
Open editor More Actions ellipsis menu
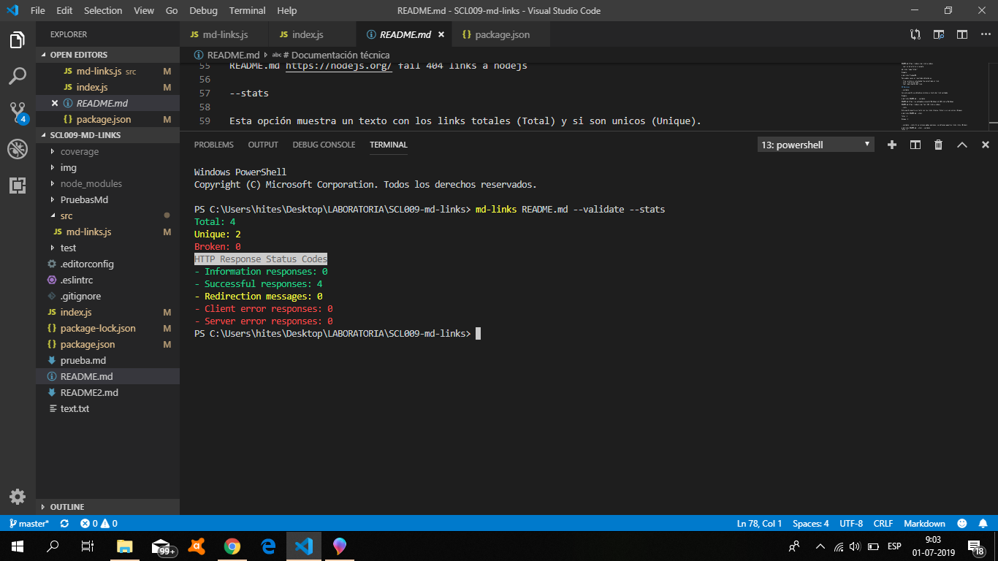click(x=985, y=34)
